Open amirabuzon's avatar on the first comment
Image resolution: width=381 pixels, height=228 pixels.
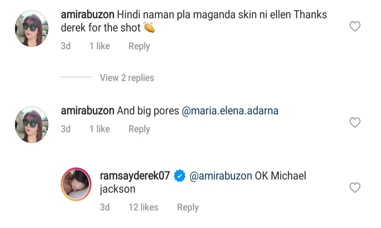point(32,28)
